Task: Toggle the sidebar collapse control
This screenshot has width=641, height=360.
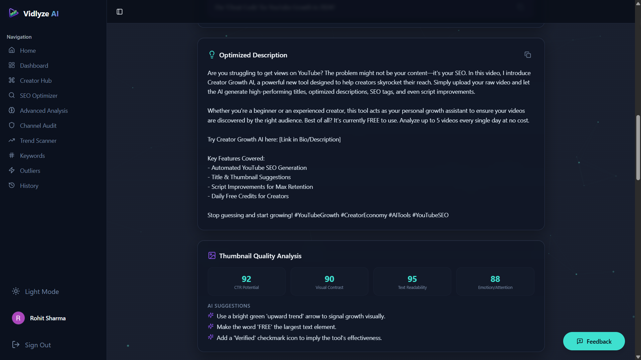Action: 119,12
